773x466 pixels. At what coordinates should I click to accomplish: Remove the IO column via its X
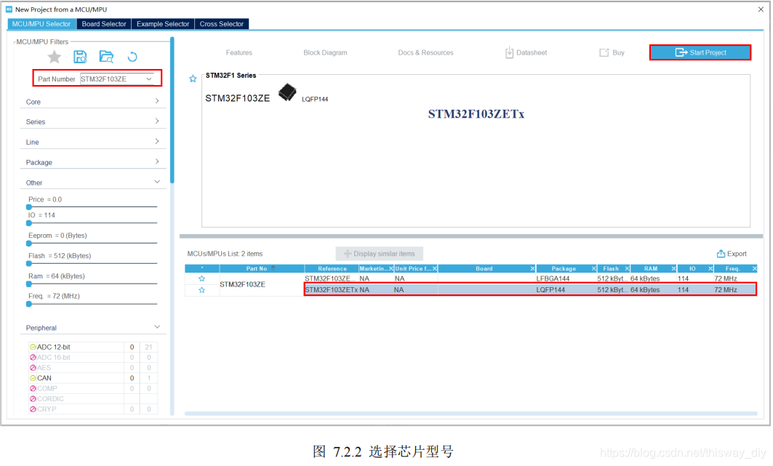pyautogui.click(x=710, y=268)
